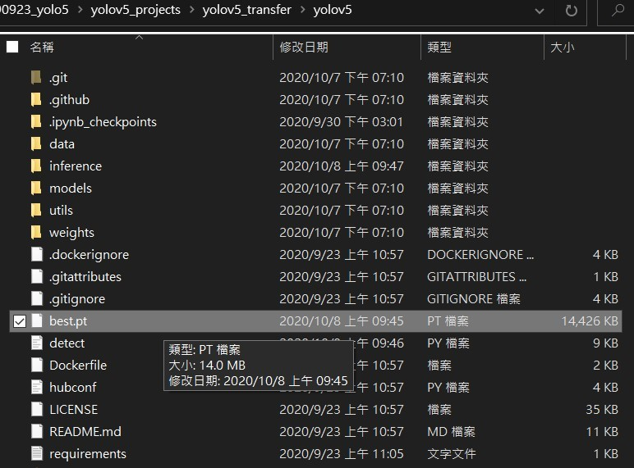Click the 文字文件 type of requirements
Image resolution: width=634 pixels, height=468 pixels.
pyautogui.click(x=452, y=454)
